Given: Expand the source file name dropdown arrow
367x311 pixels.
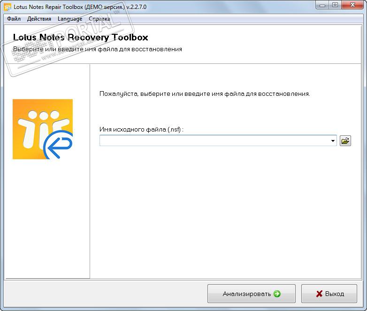Looking at the screenshot, I should pyautogui.click(x=333, y=140).
